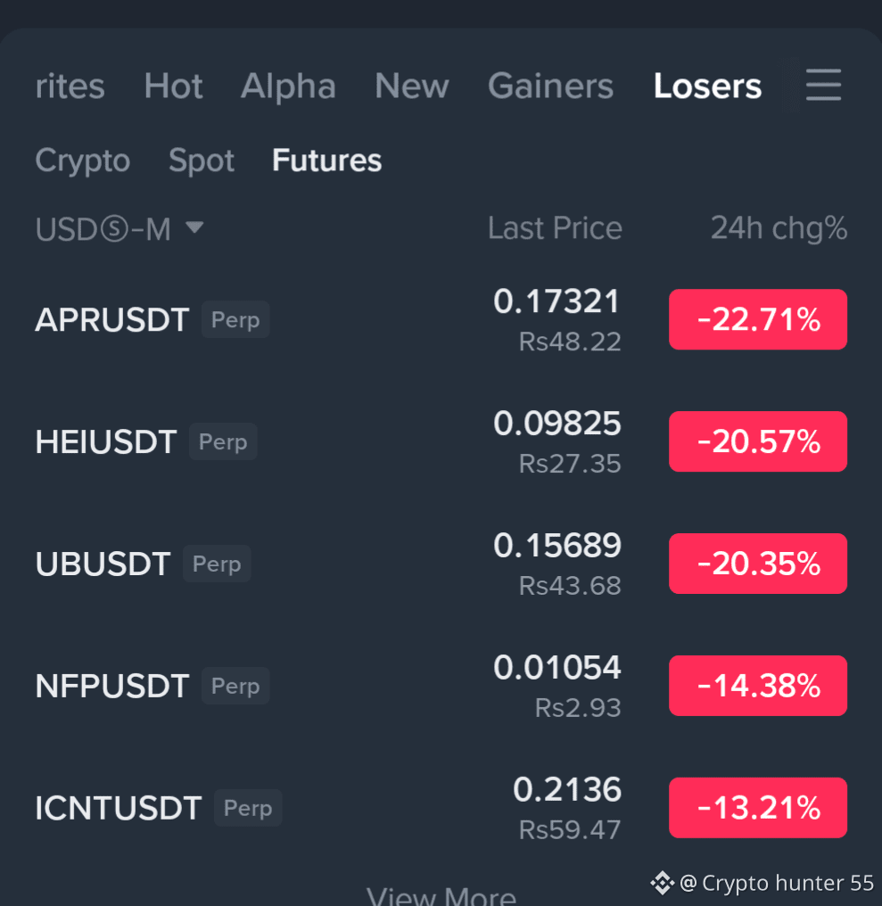Select the Crypto sub-tab
Image resolution: width=882 pixels, height=906 pixels.
coord(83,160)
